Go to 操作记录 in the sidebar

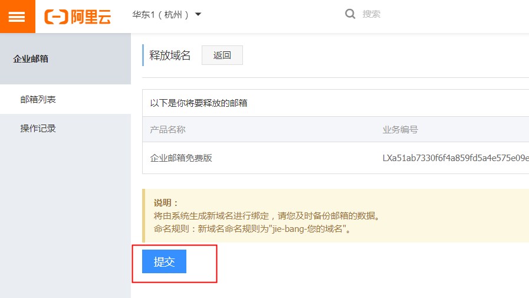click(38, 128)
